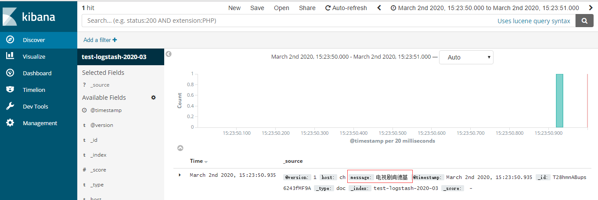Open the Auto interval dropdown
Image resolution: width=598 pixels, height=200 pixels.
pos(466,57)
